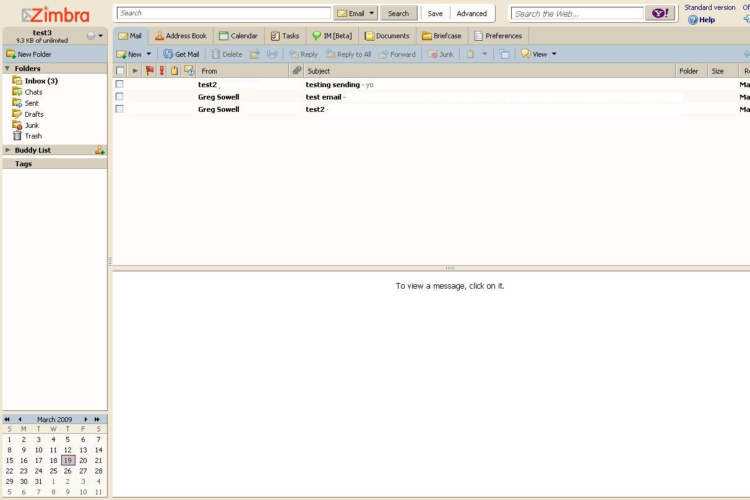750x500 pixels.
Task: Click the Tag icon in toolbar
Action: tap(470, 54)
